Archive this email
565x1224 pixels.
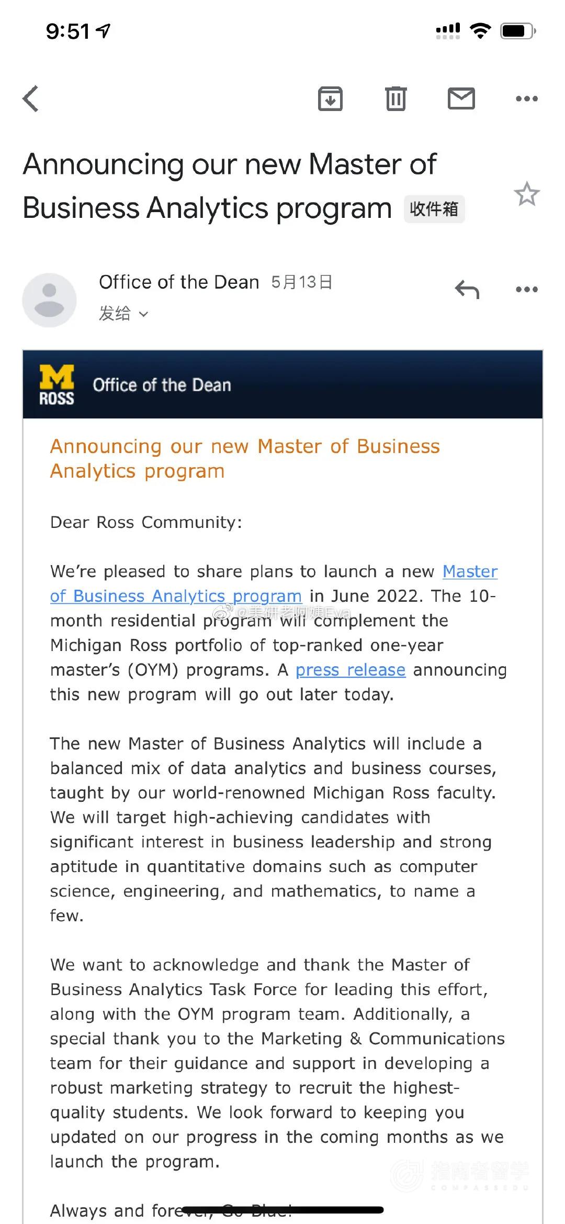pos(330,98)
